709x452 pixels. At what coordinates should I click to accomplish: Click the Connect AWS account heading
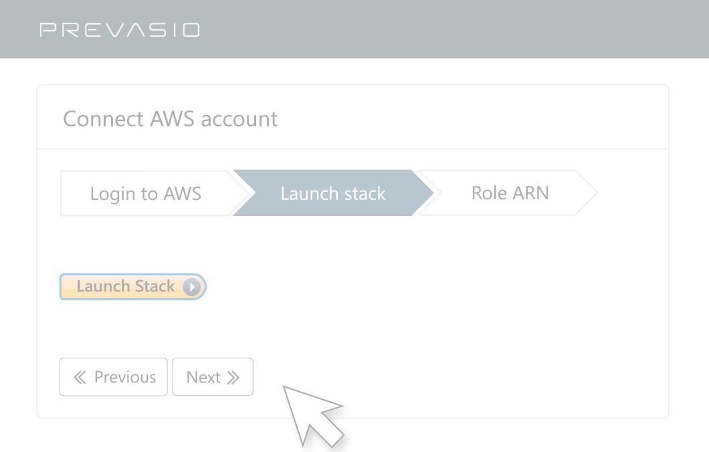pos(170,119)
